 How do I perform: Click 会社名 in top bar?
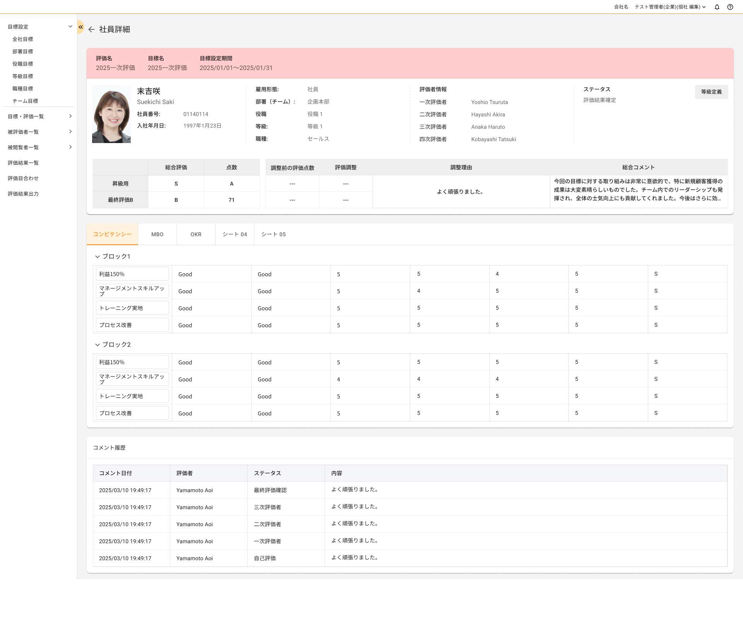pyautogui.click(x=621, y=7)
